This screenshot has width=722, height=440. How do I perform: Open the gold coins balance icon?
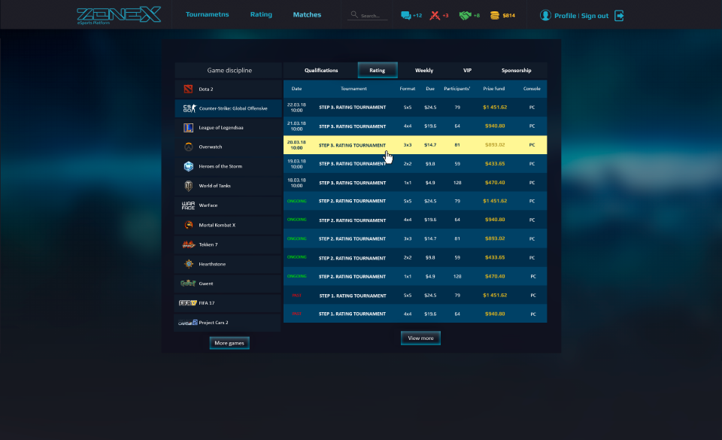(495, 16)
